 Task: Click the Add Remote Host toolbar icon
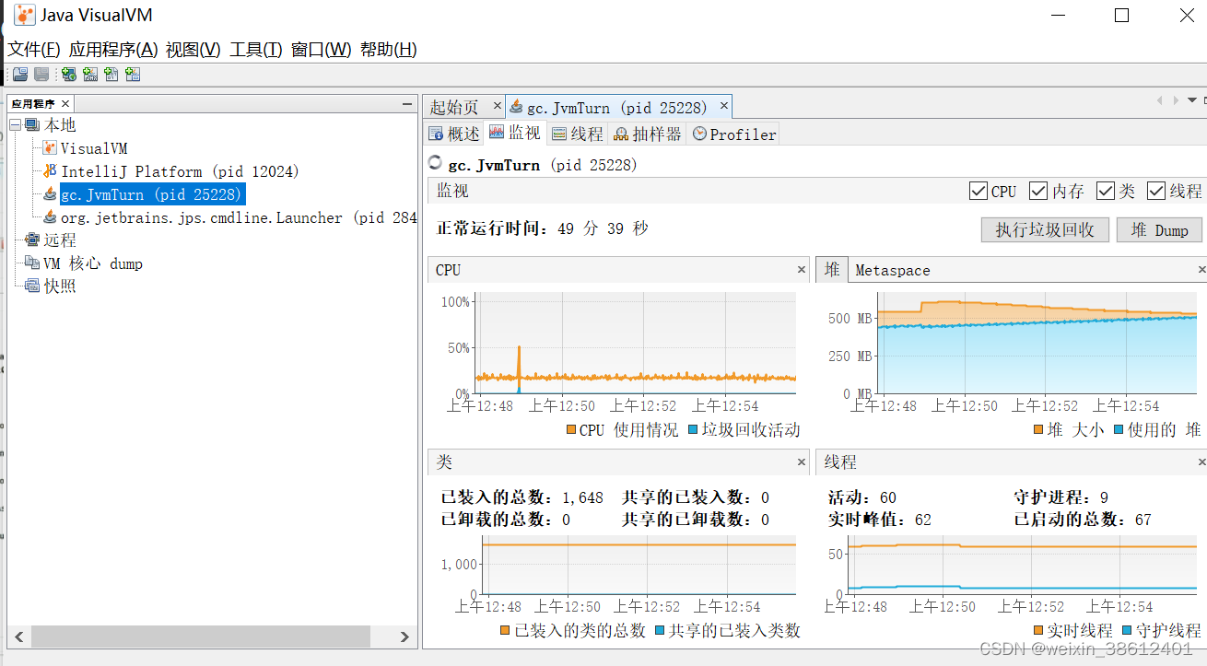69,75
